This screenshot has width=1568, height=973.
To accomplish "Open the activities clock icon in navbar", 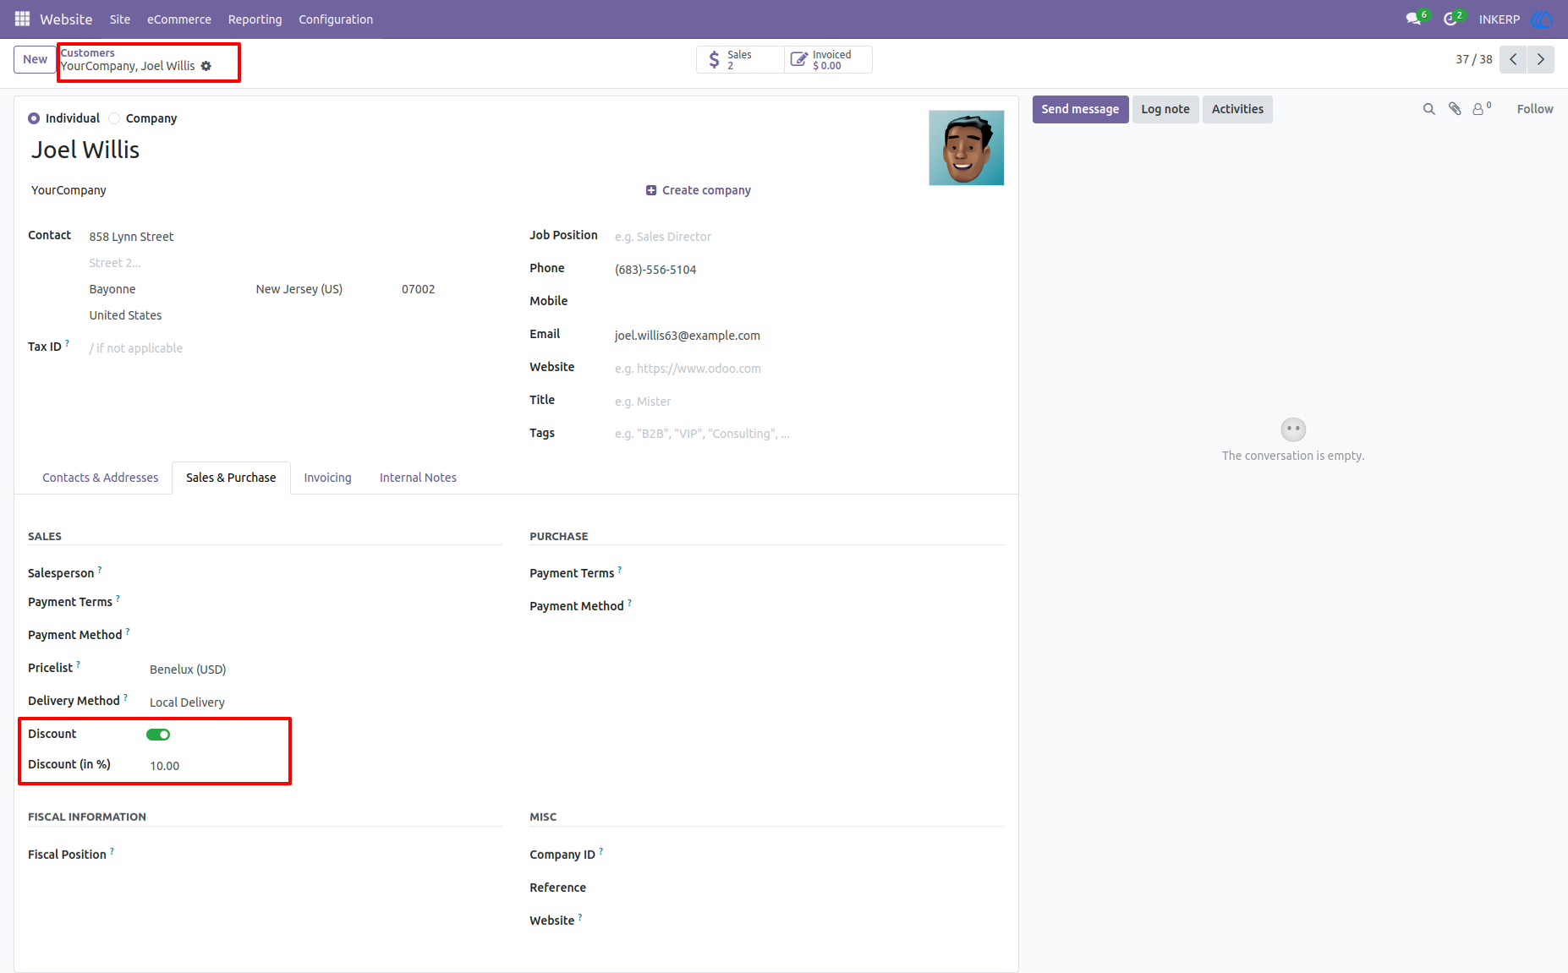I will [x=1450, y=19].
